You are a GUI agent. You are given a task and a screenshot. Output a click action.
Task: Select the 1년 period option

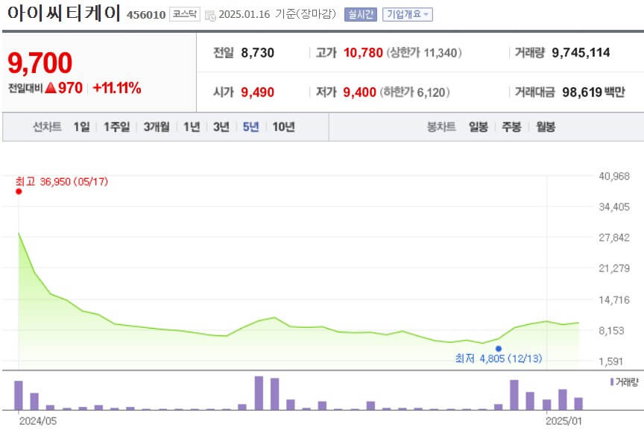pyautogui.click(x=190, y=127)
